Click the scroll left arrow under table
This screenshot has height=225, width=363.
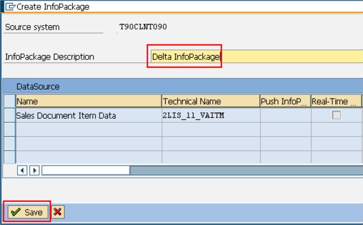(x=22, y=170)
